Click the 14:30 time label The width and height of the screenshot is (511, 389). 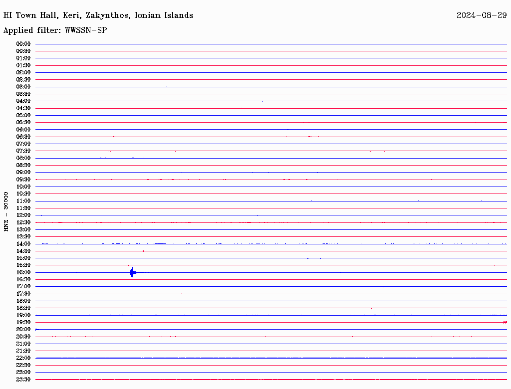[23, 251]
